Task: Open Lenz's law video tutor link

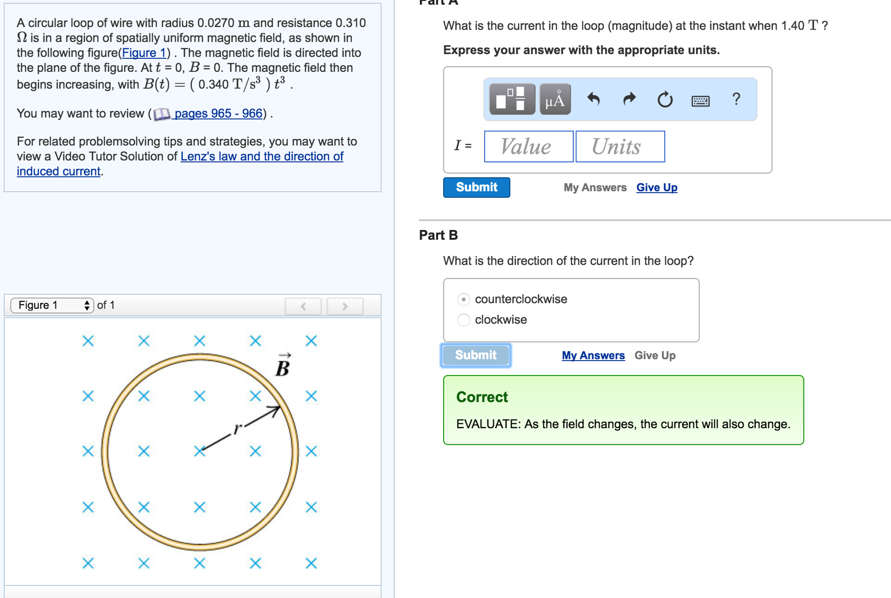Action: coord(262,156)
